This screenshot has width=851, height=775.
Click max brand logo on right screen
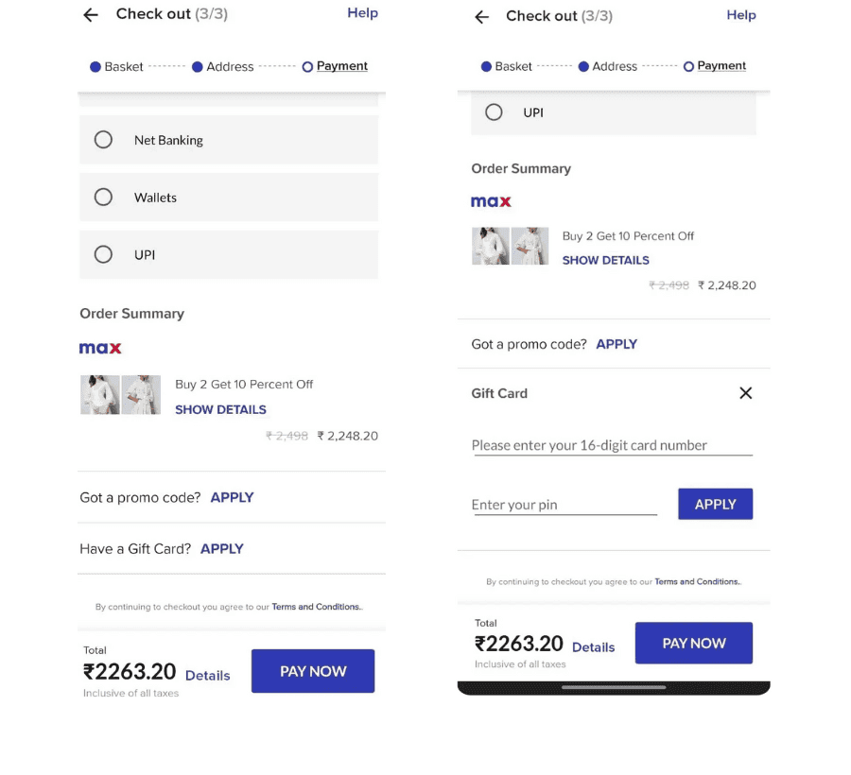[x=491, y=201]
